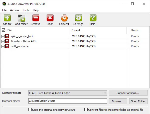Viewport: 150px width, 114px height.
Task: Open the Action menu
Action: [14, 10]
